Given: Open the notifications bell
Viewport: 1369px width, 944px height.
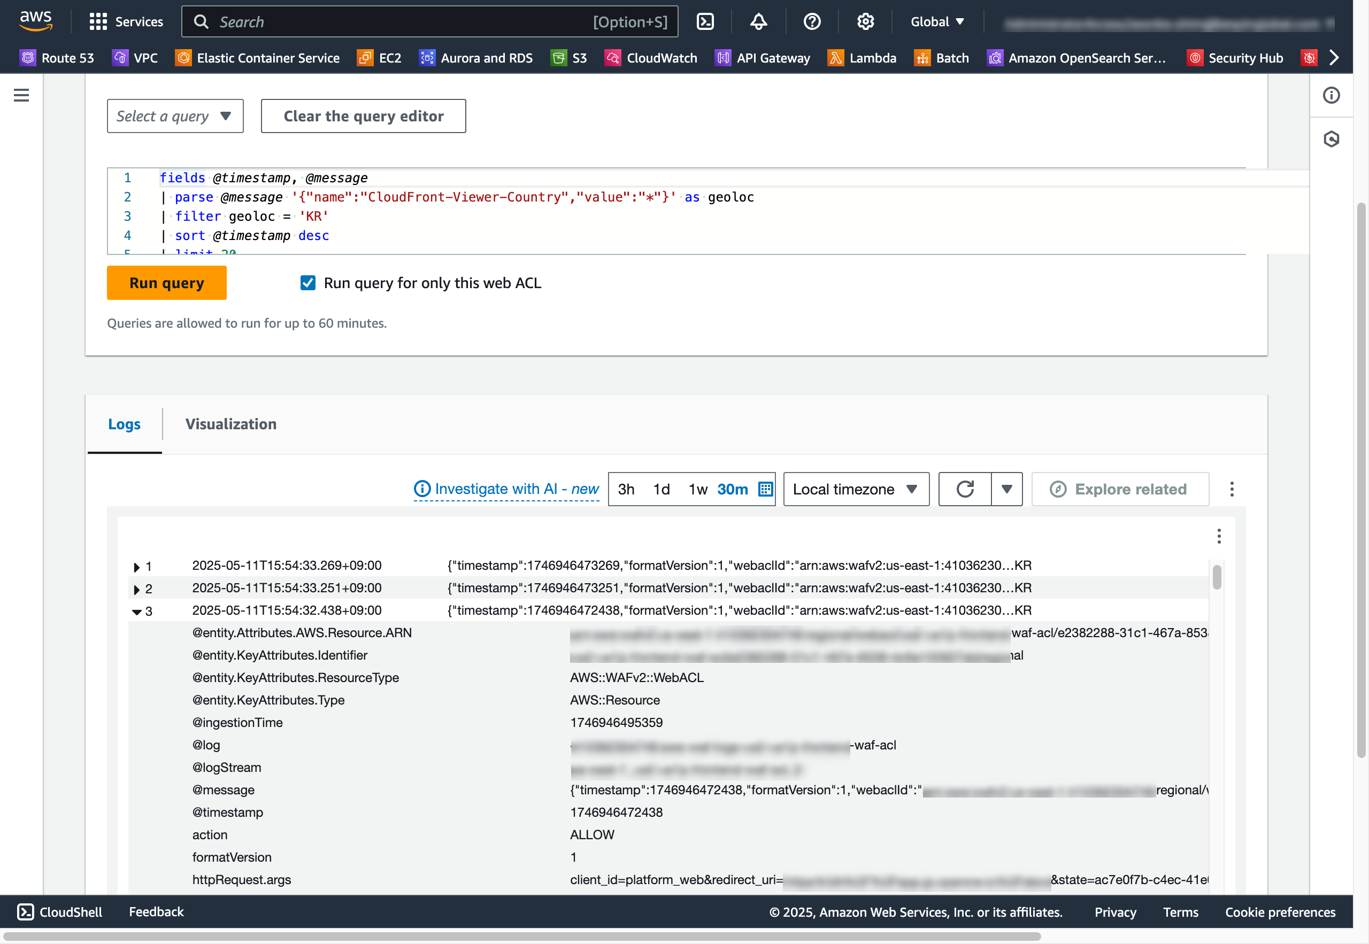Looking at the screenshot, I should tap(758, 22).
